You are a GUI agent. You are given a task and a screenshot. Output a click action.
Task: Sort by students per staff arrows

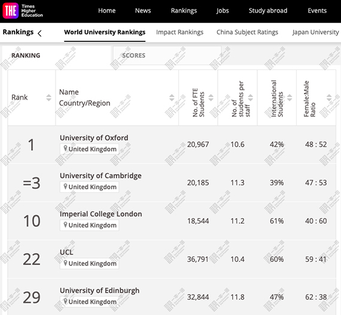251,98
